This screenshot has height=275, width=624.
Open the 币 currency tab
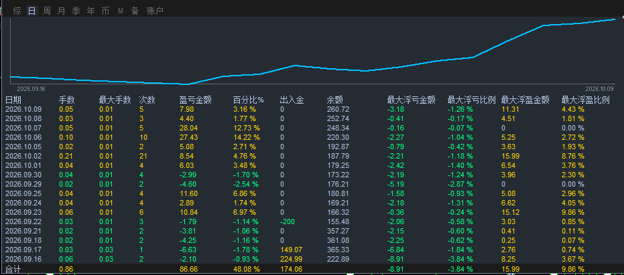tap(105, 11)
